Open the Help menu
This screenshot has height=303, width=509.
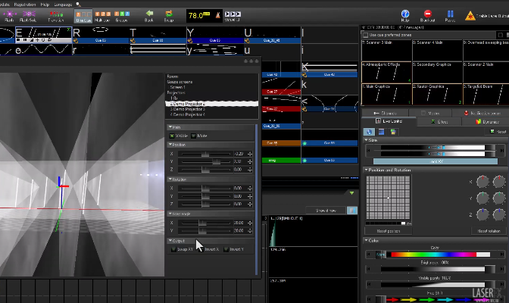(45, 5)
